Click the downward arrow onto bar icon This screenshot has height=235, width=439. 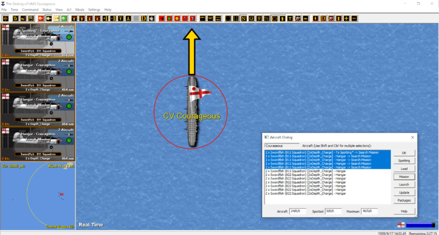(128, 19)
